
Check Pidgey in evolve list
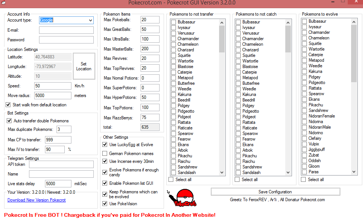tap(305, 77)
